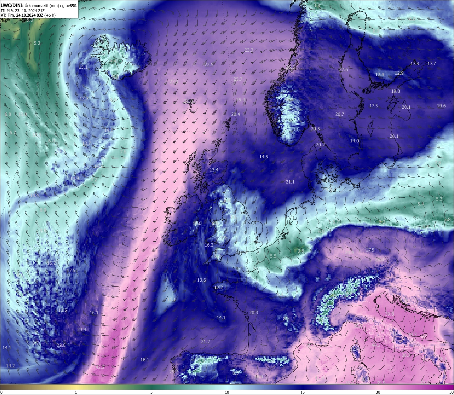
Task: Select the 23.9 value over the Atlantic
Action: click(x=82, y=329)
